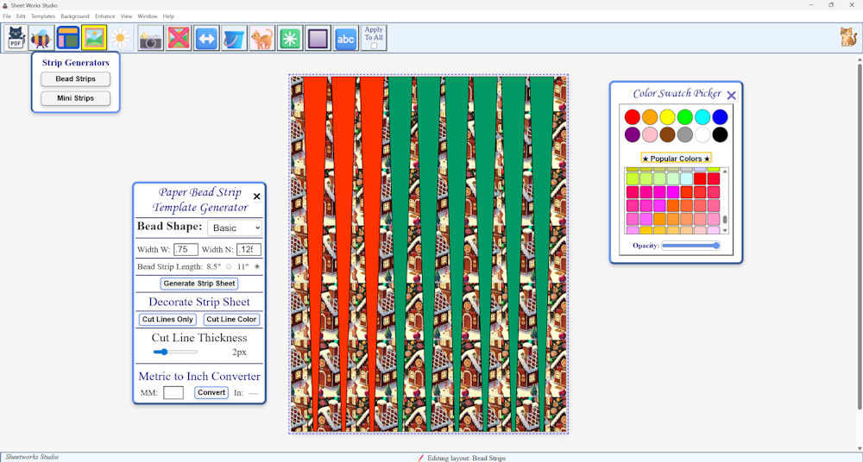Image resolution: width=863 pixels, height=462 pixels.
Task: Click the MM converter input field
Action: [x=173, y=393]
